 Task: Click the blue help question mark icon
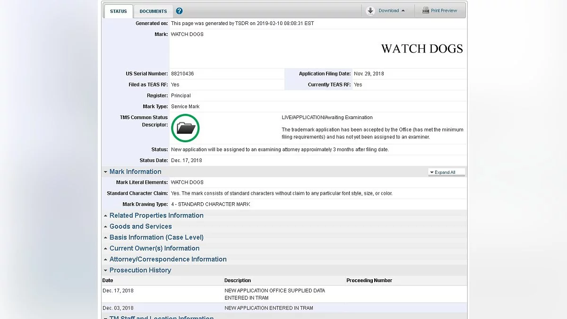click(179, 11)
